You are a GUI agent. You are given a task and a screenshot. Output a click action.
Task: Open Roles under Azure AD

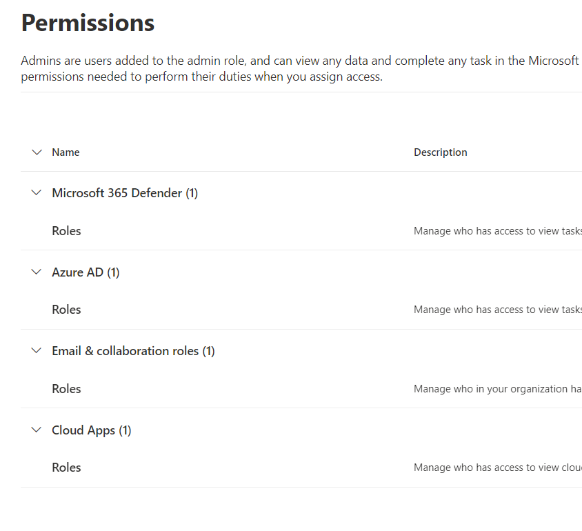pyautogui.click(x=66, y=310)
